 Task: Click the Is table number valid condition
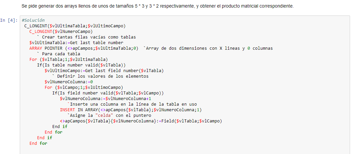pos(81,65)
